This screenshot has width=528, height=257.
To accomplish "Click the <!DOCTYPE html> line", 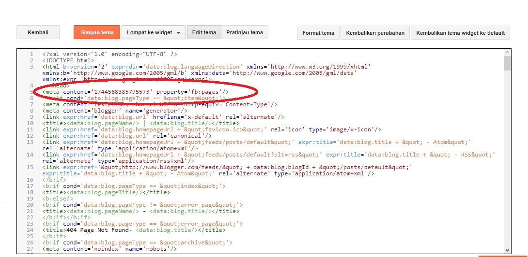I will tap(68, 60).
